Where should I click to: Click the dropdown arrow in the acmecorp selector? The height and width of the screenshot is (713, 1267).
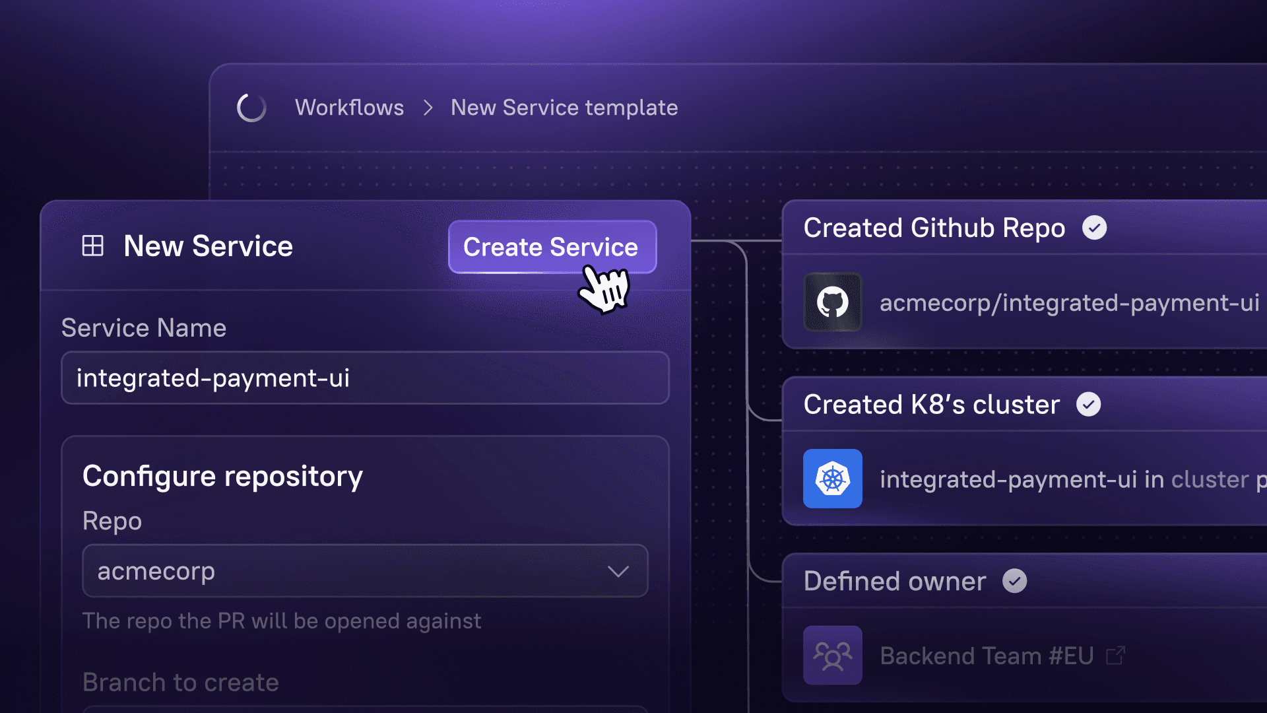click(619, 570)
